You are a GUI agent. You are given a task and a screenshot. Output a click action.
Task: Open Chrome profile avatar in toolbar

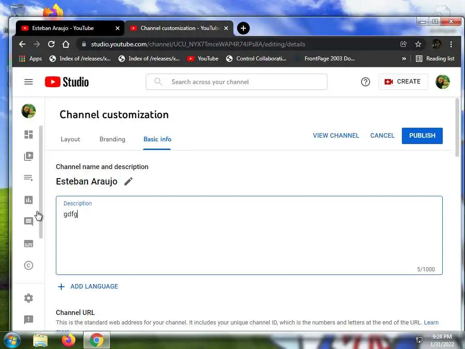[436, 44]
